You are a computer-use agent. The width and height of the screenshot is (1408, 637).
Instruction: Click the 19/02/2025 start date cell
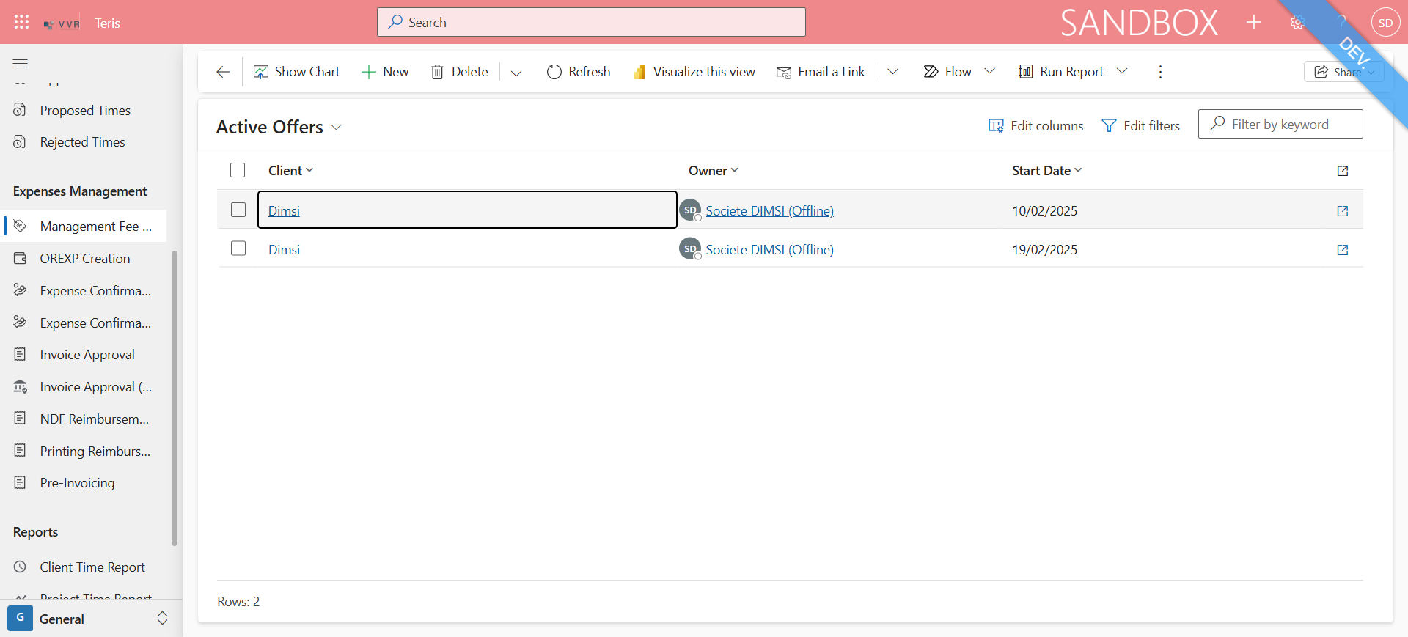(x=1044, y=249)
